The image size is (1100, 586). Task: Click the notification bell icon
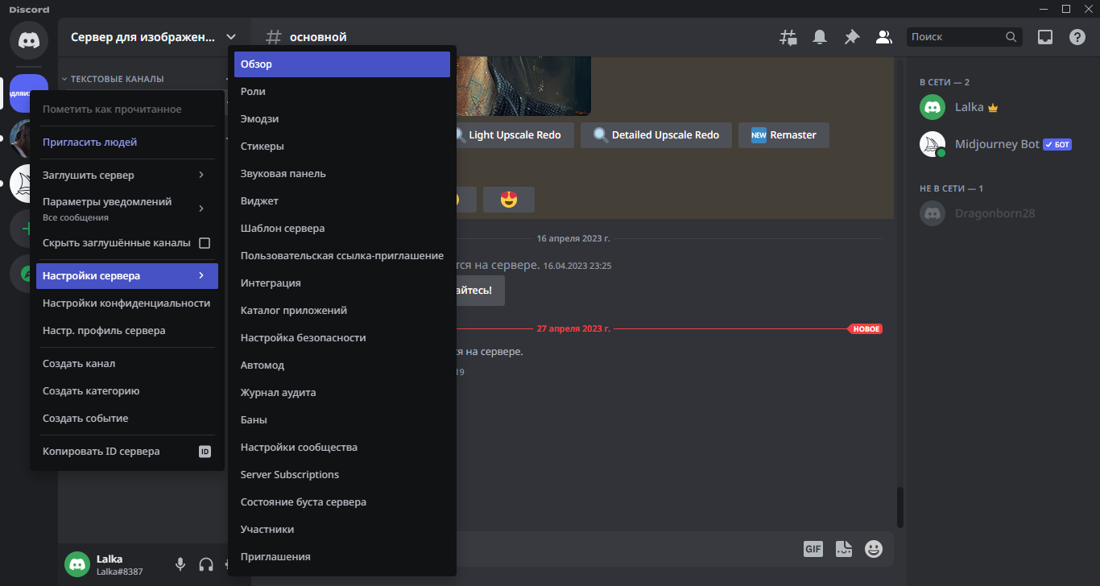(820, 37)
